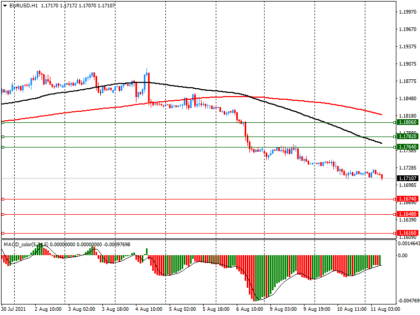The height and width of the screenshot is (315, 420).
Task: Click the 1.19075 price scale label
Action: click(408, 64)
